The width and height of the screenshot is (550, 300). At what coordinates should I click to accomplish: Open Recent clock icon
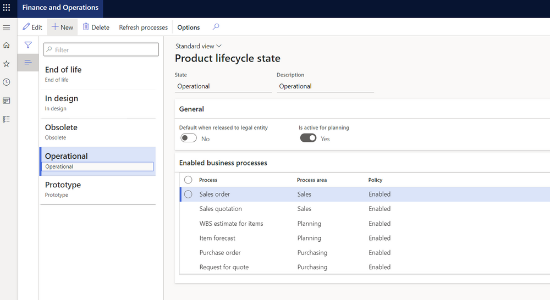coord(7,82)
